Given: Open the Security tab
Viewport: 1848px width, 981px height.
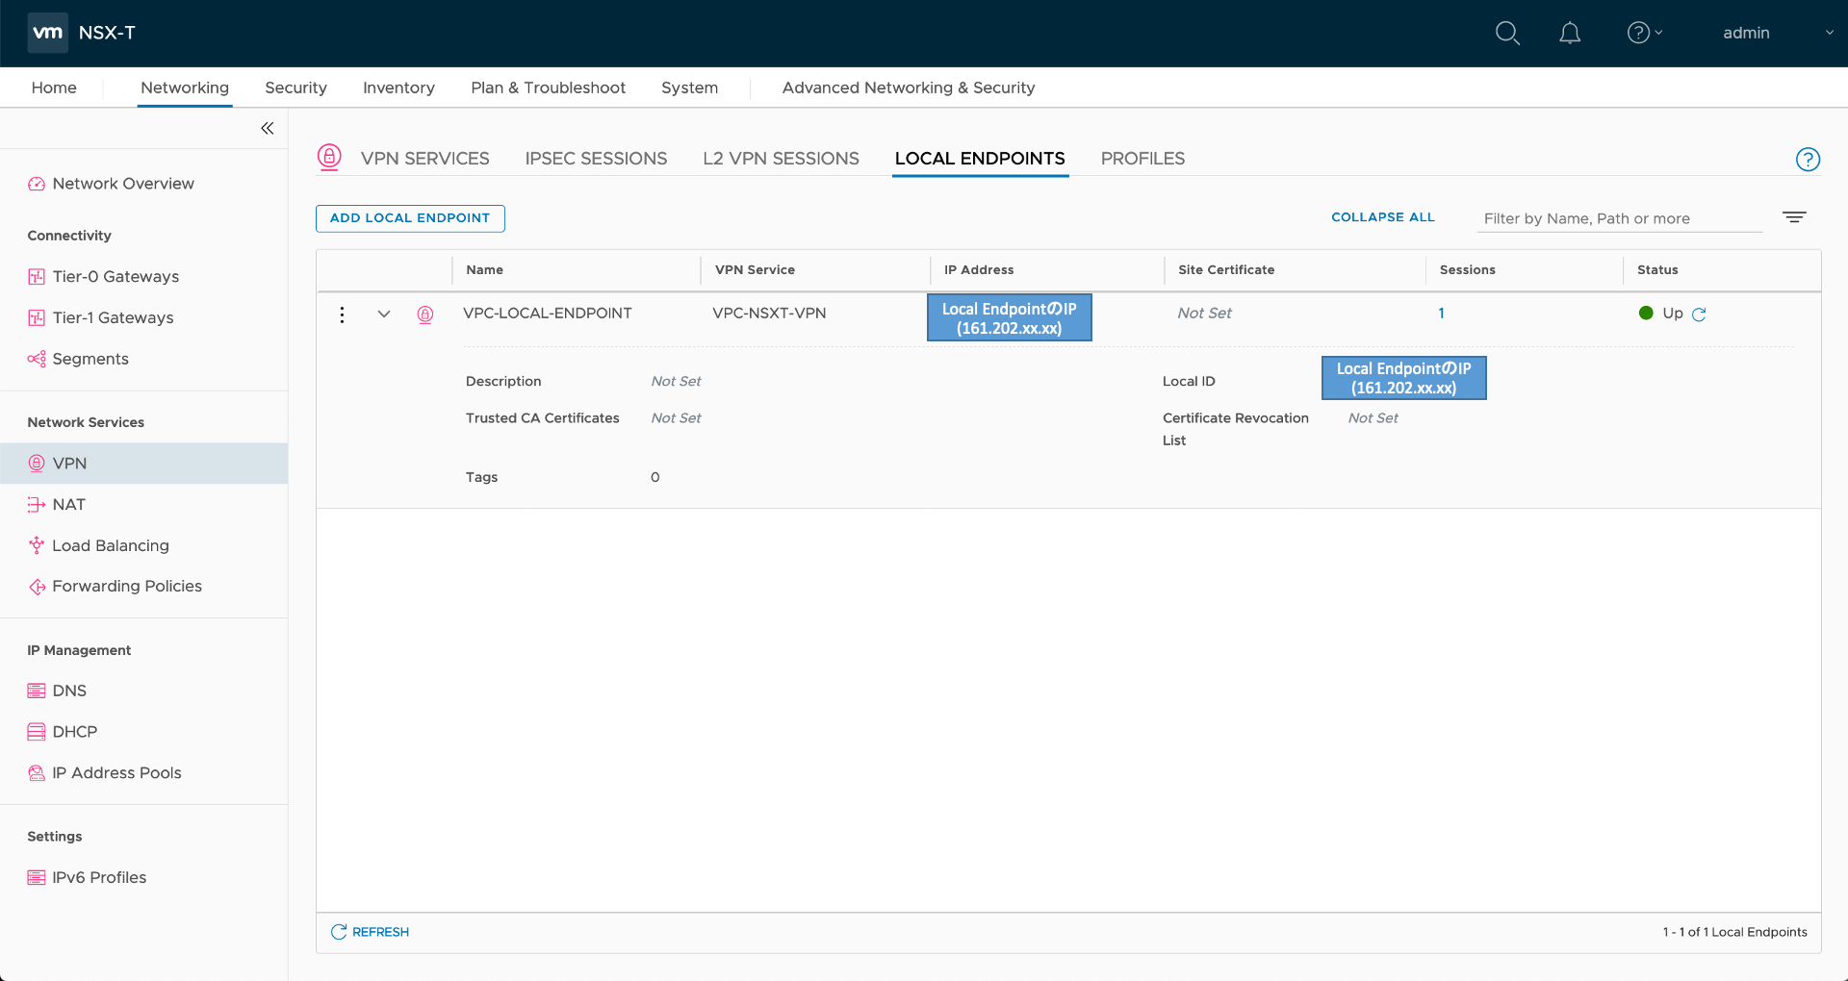Looking at the screenshot, I should pos(295,88).
